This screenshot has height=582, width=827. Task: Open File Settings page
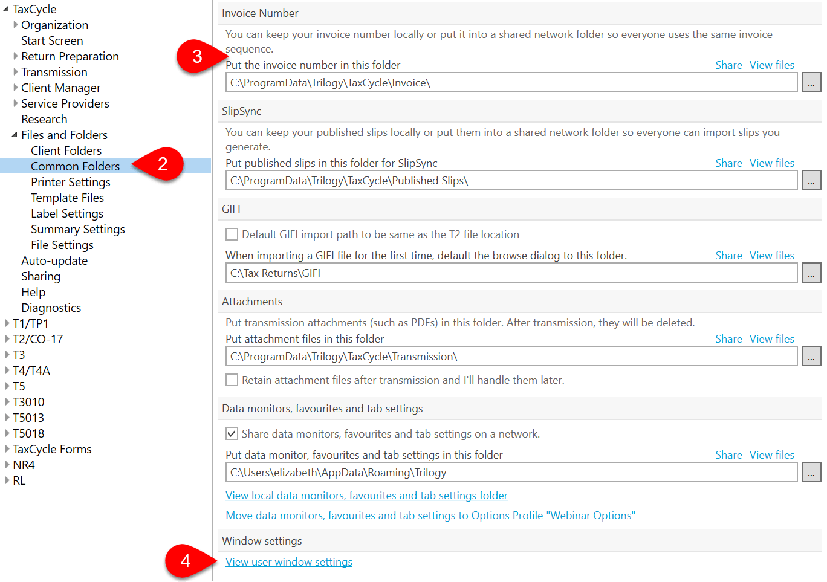pyautogui.click(x=62, y=245)
